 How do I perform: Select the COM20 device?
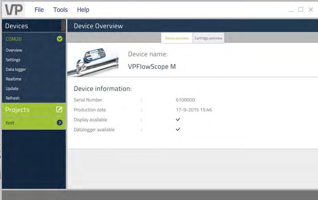[x=14, y=39]
